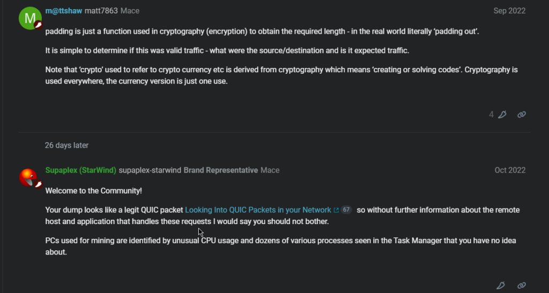Screen dimensions: 549x293
Task: Click the Brand Representative title label
Action: point(221,170)
